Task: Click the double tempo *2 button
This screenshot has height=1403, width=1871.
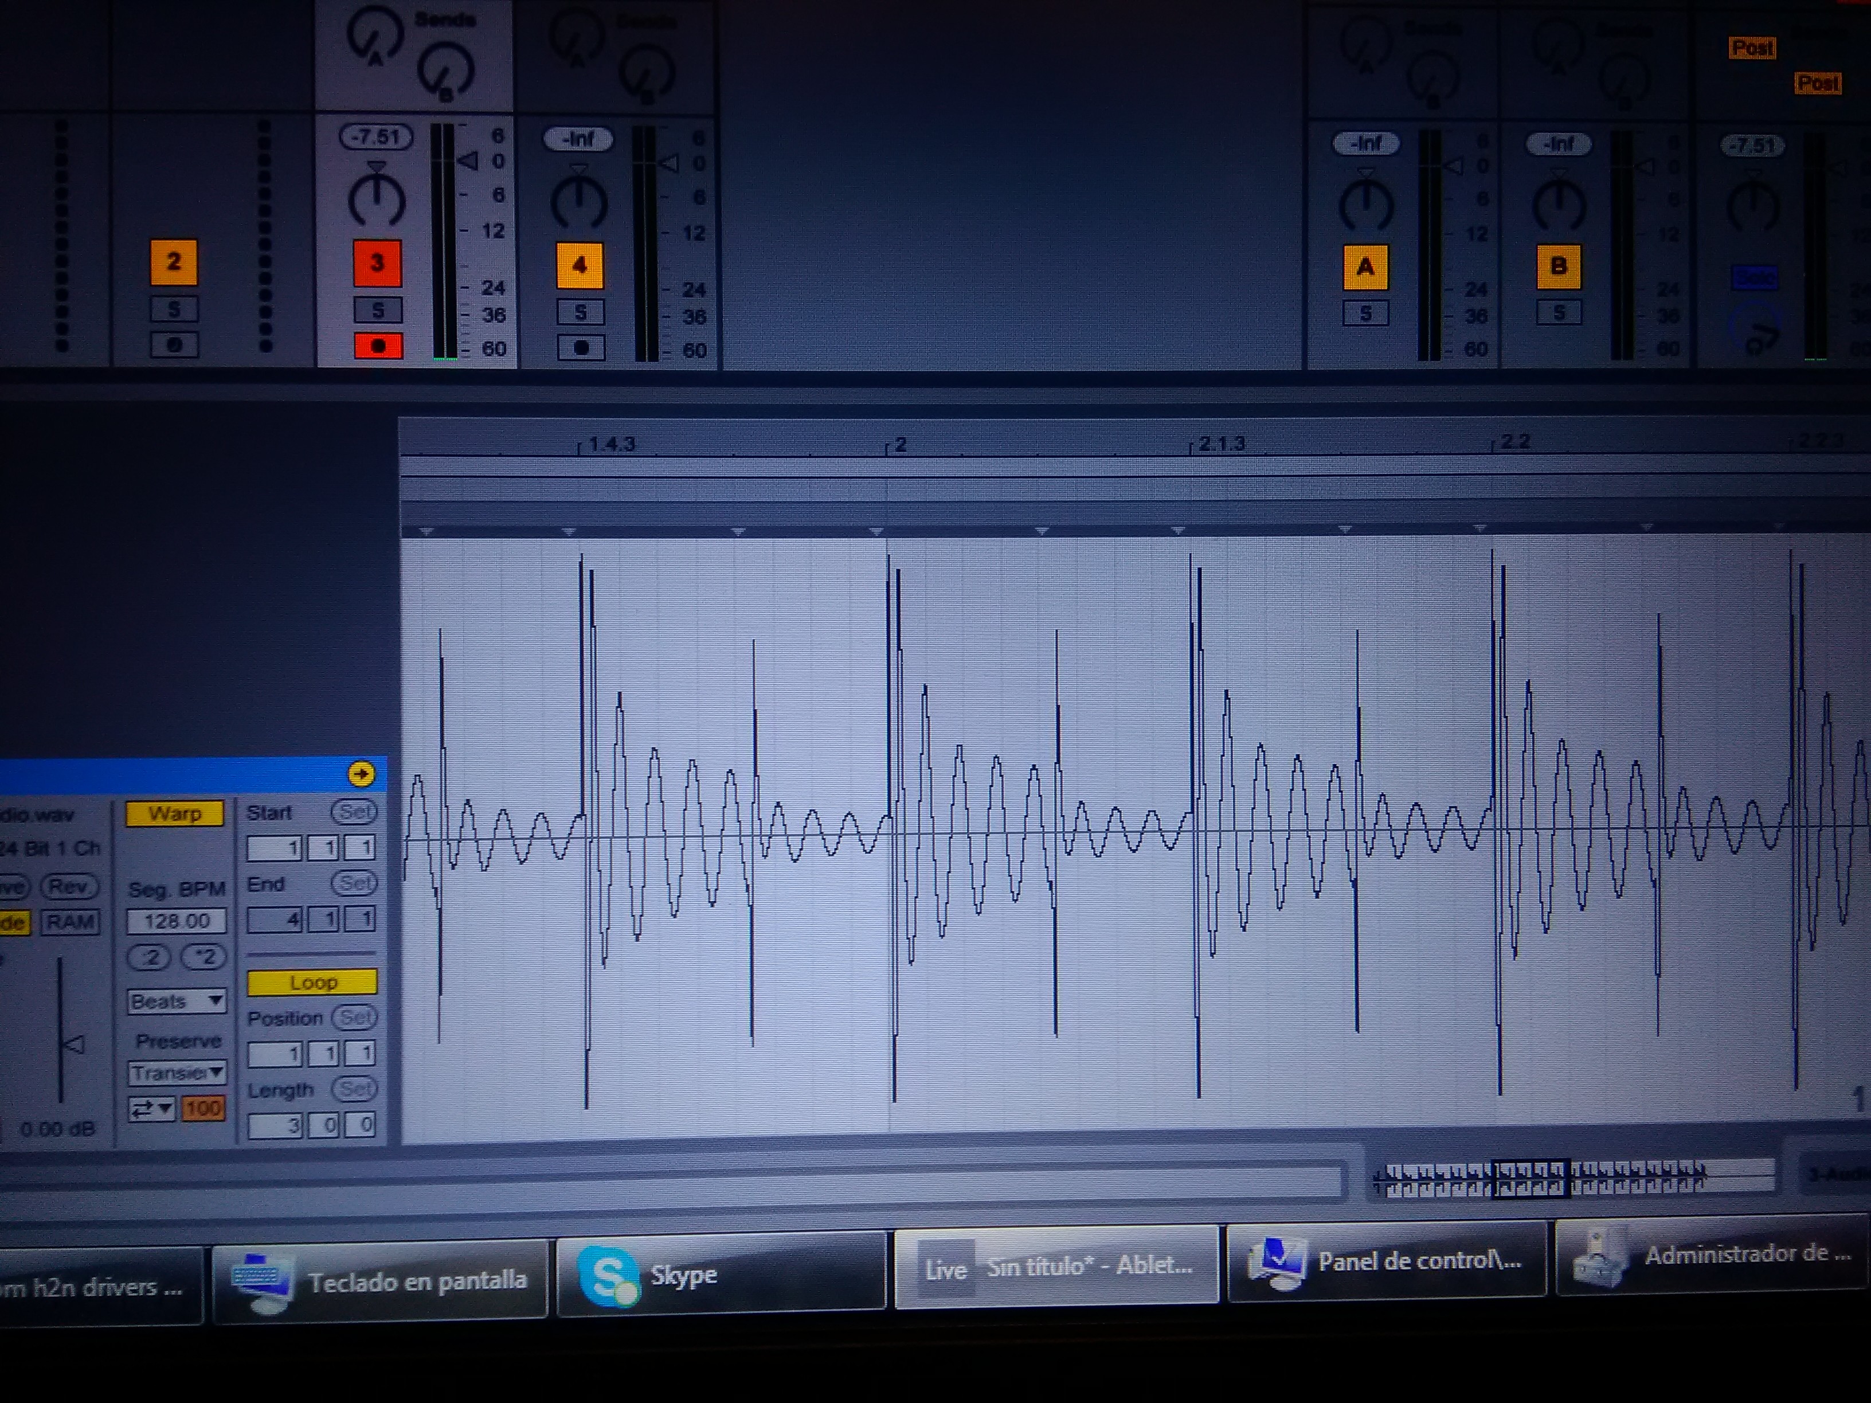Action: tap(204, 957)
